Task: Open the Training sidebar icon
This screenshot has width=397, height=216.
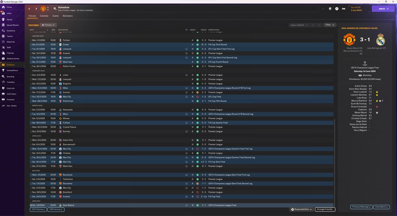Action: 3,53
